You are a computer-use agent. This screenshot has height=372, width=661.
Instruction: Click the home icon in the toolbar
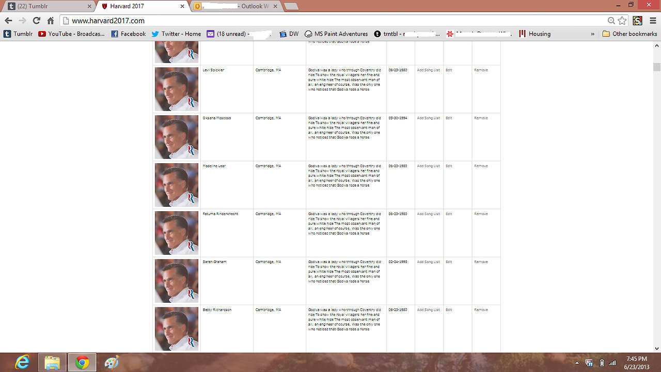(51, 21)
